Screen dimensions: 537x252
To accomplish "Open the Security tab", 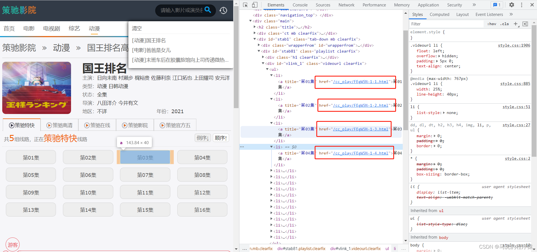I will tap(454, 5).
